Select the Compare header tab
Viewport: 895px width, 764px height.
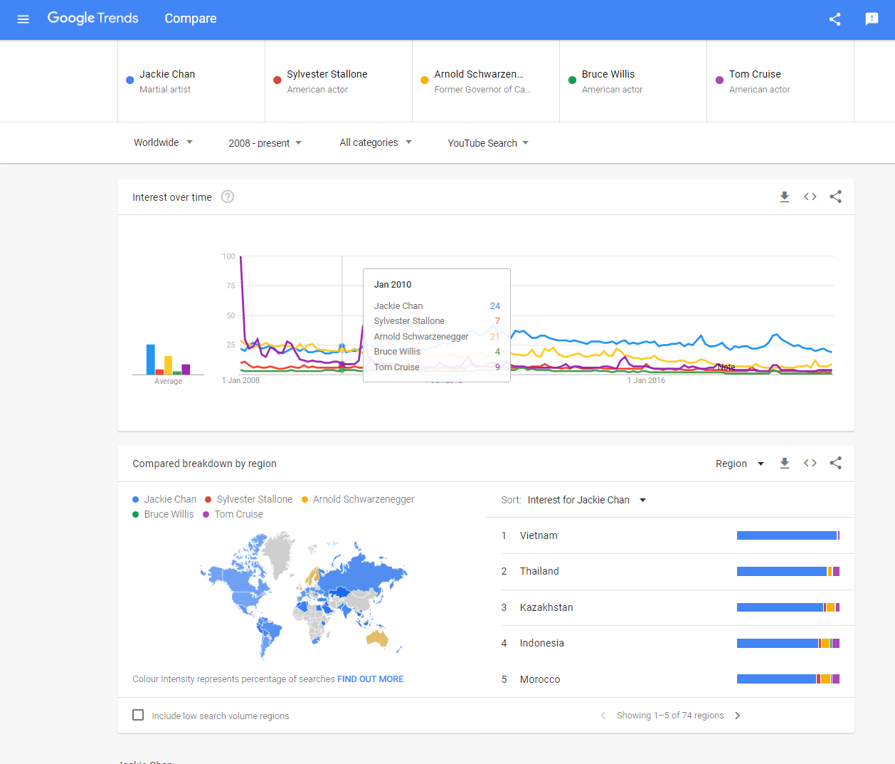tap(191, 19)
